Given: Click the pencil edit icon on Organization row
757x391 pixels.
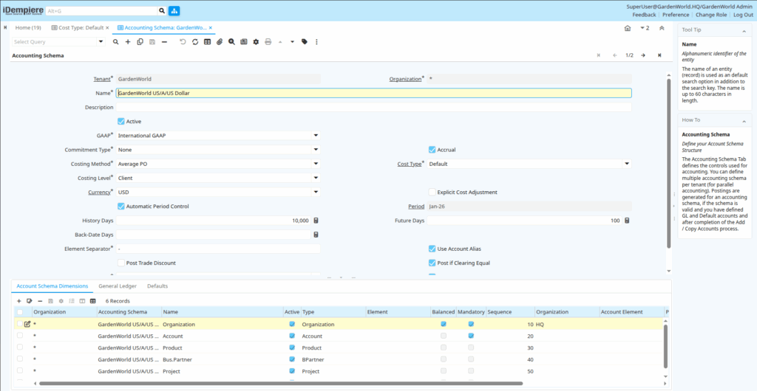Looking at the screenshot, I should [27, 324].
